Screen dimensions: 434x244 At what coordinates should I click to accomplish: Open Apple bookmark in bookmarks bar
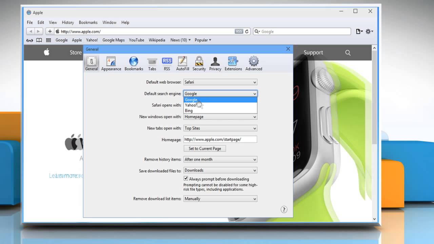coord(77,40)
